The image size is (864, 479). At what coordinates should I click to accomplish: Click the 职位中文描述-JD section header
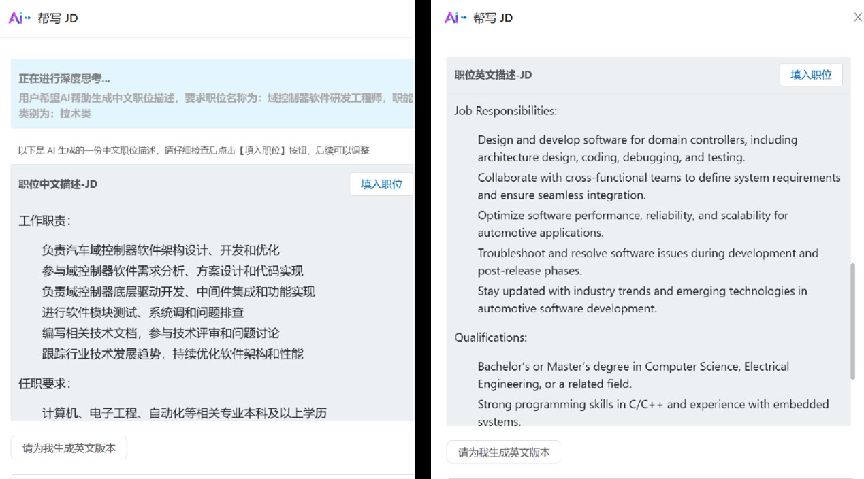57,184
